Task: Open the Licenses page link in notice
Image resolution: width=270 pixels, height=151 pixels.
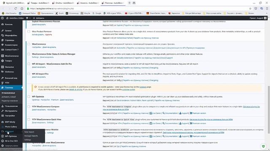Action: pyautogui.click(x=143, y=87)
